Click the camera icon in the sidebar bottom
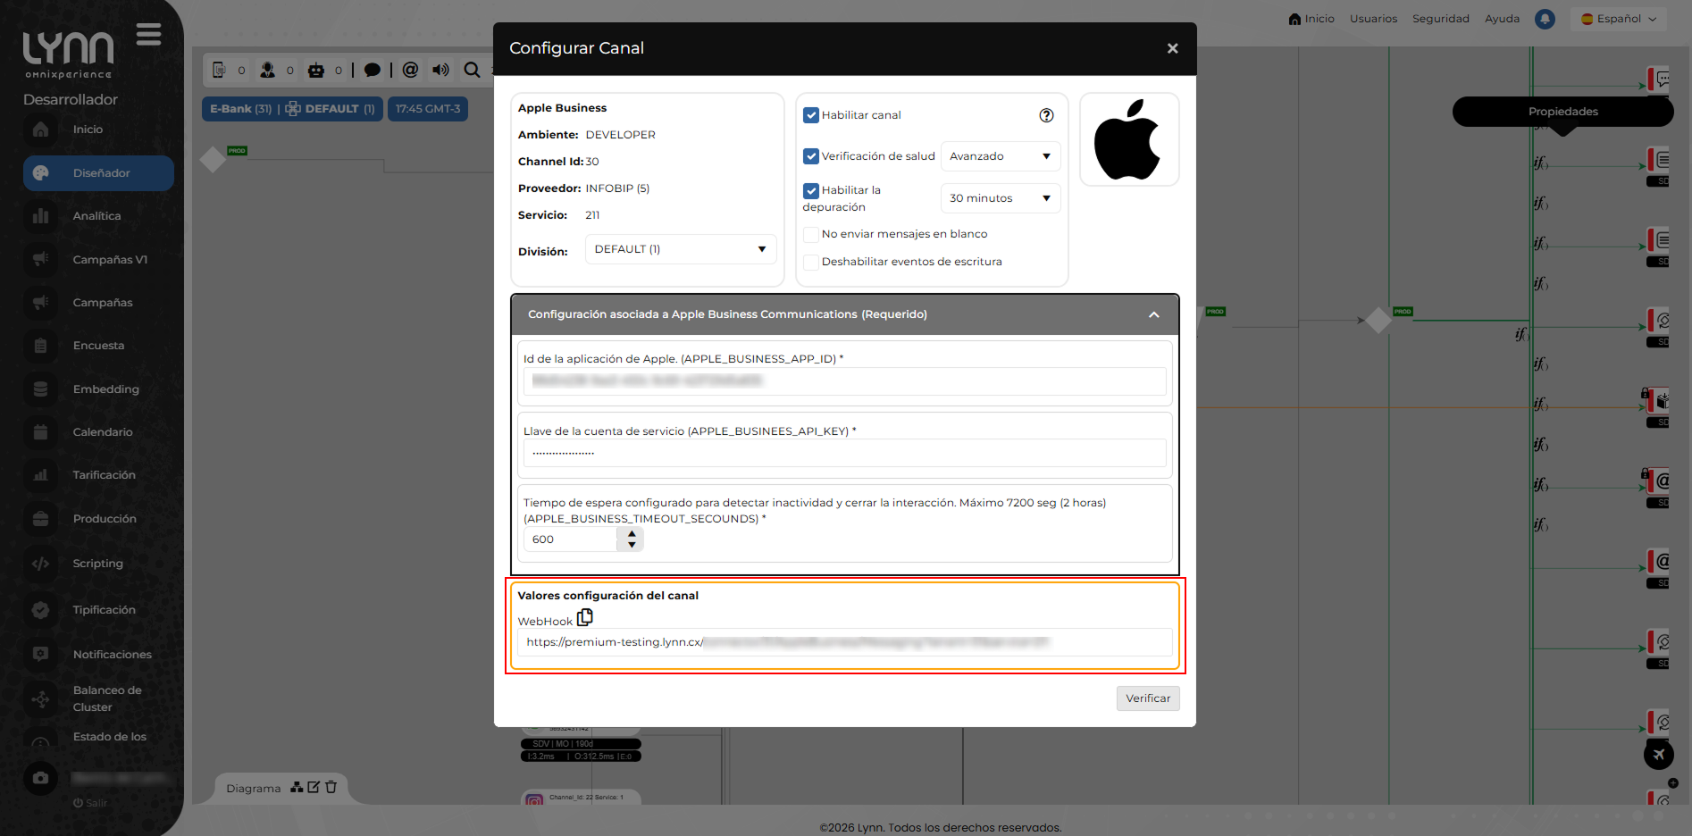 click(40, 778)
